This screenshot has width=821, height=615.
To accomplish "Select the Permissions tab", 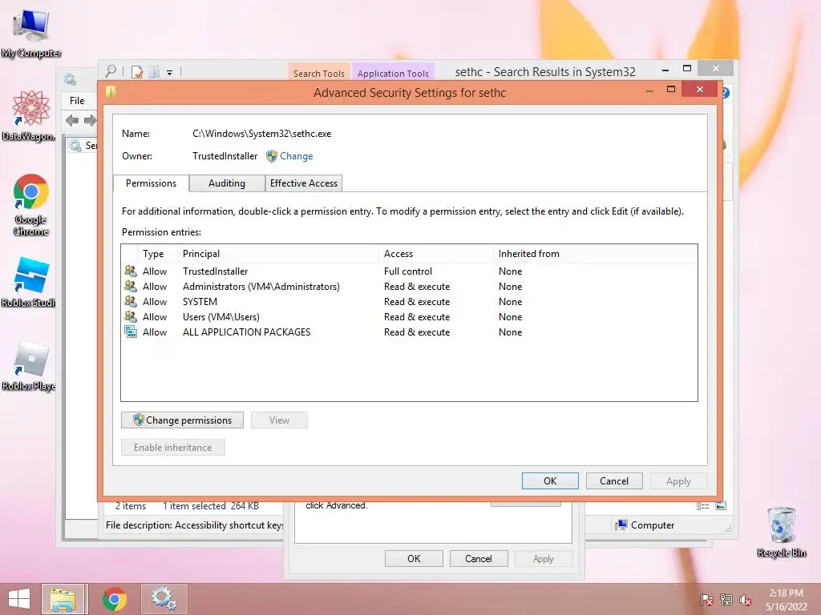I will 151,183.
